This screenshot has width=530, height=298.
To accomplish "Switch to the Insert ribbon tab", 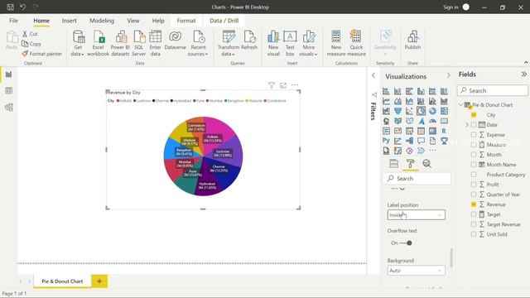I will 69,21.
